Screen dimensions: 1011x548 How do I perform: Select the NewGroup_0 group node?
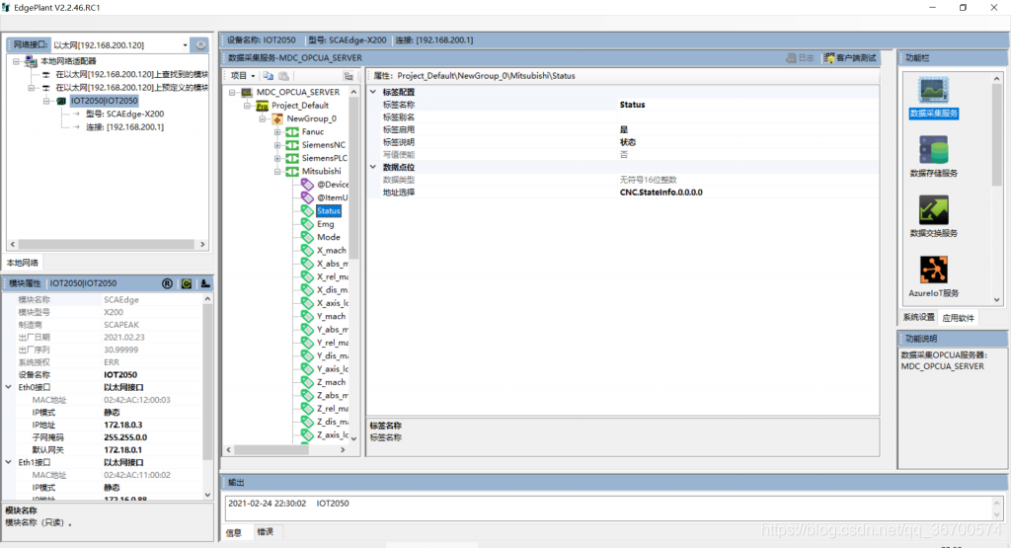[311, 118]
